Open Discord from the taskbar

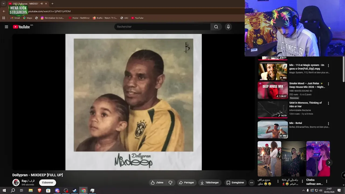click(57, 190)
